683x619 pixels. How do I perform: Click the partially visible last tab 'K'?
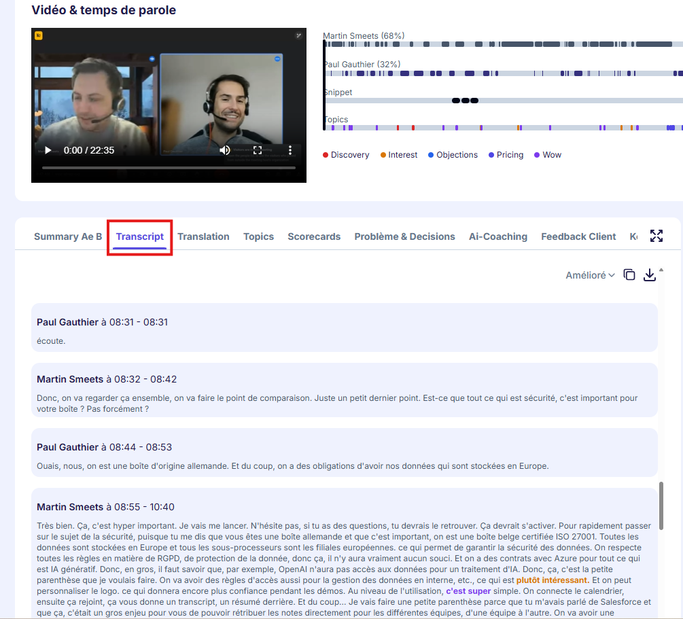point(633,236)
